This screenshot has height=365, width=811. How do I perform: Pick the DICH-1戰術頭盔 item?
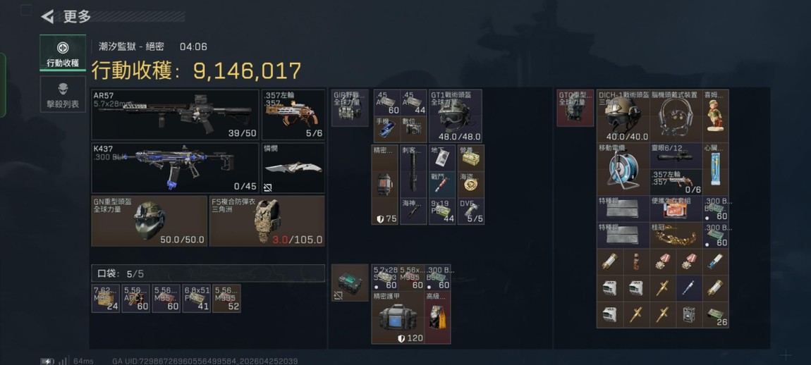tap(623, 116)
